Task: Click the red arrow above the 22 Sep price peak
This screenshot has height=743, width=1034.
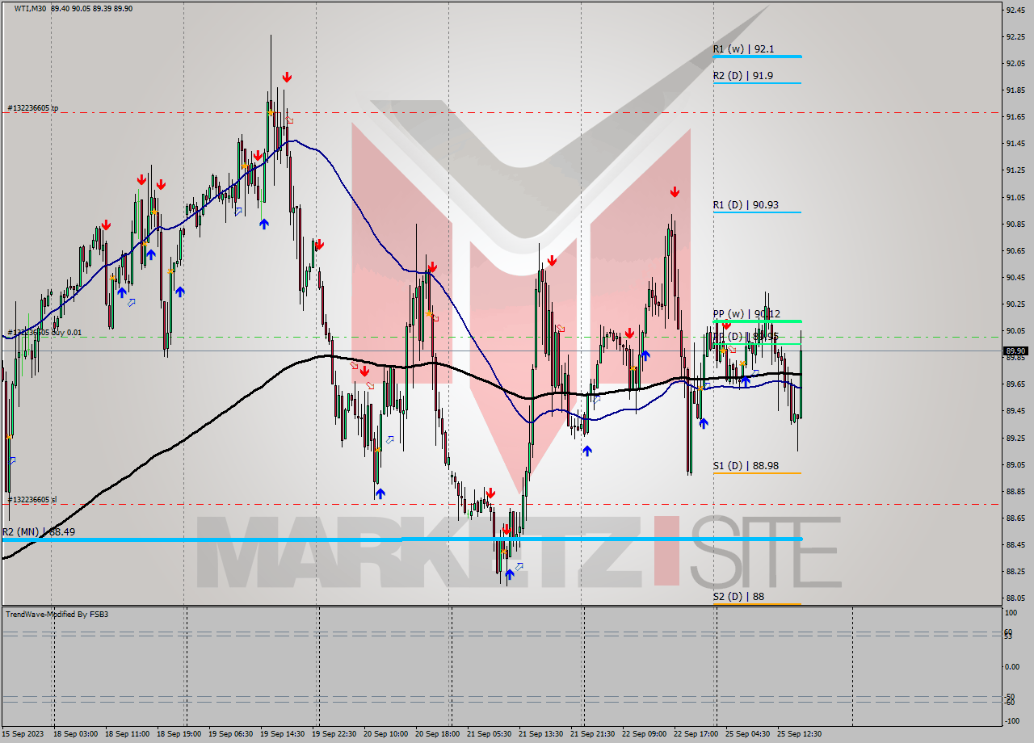Action: point(675,192)
